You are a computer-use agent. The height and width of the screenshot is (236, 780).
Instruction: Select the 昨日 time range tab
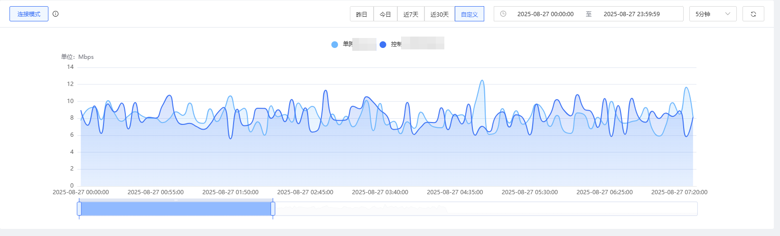tap(362, 14)
